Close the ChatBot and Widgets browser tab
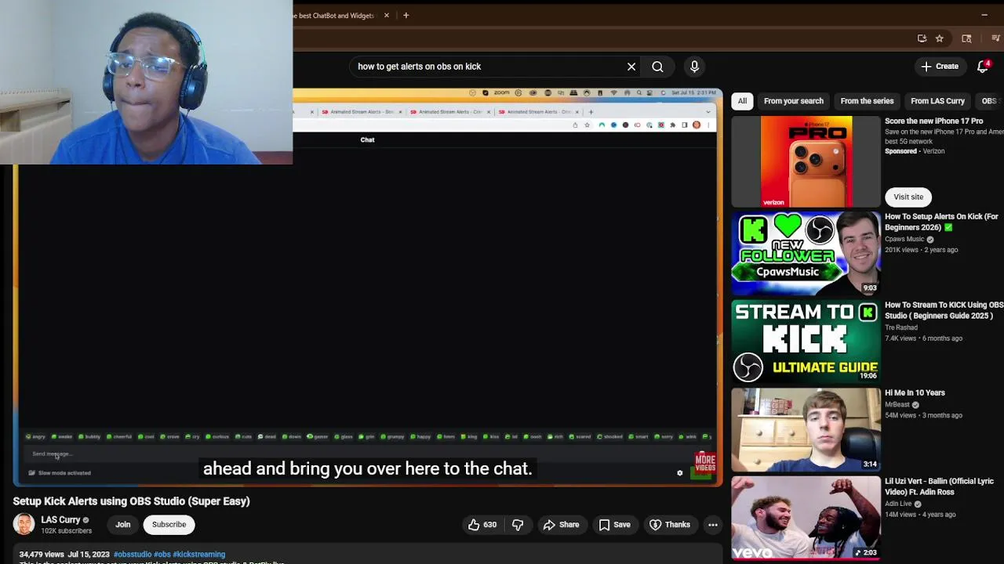The height and width of the screenshot is (564, 1004). click(386, 15)
